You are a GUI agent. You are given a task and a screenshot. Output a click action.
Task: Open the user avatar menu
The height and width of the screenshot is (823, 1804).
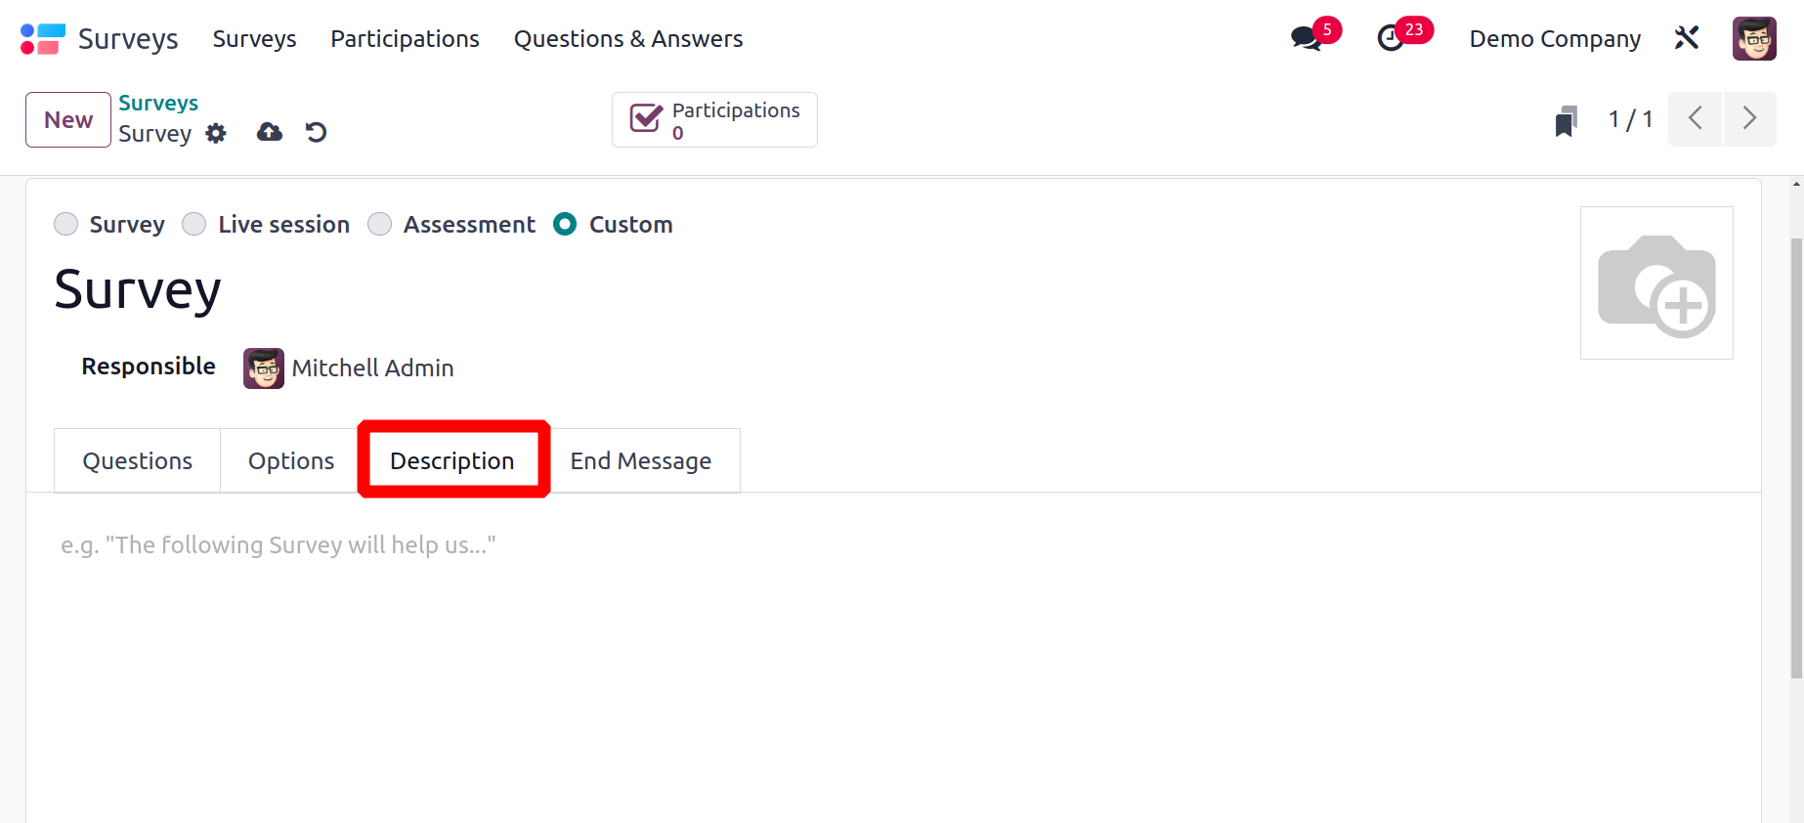(x=1754, y=39)
